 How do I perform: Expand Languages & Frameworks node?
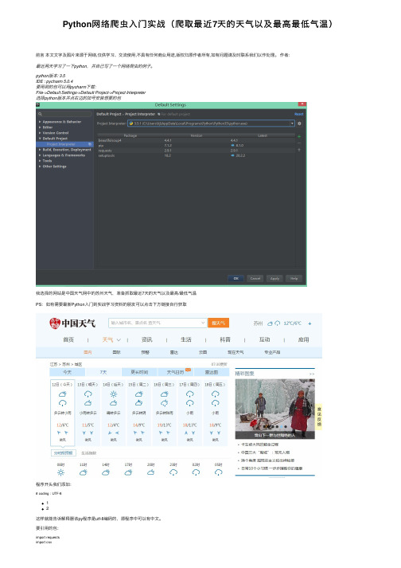[x=40, y=155]
